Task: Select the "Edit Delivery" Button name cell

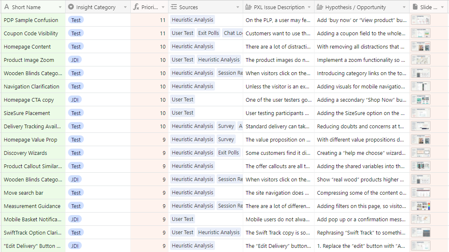Action: [33, 246]
